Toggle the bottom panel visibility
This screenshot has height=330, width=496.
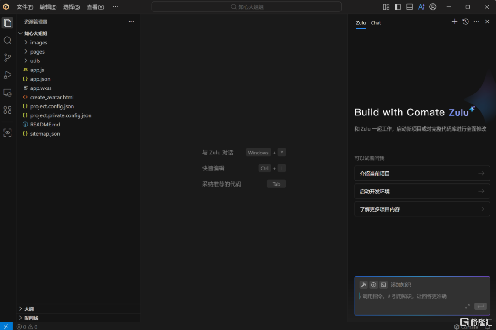coord(410,7)
